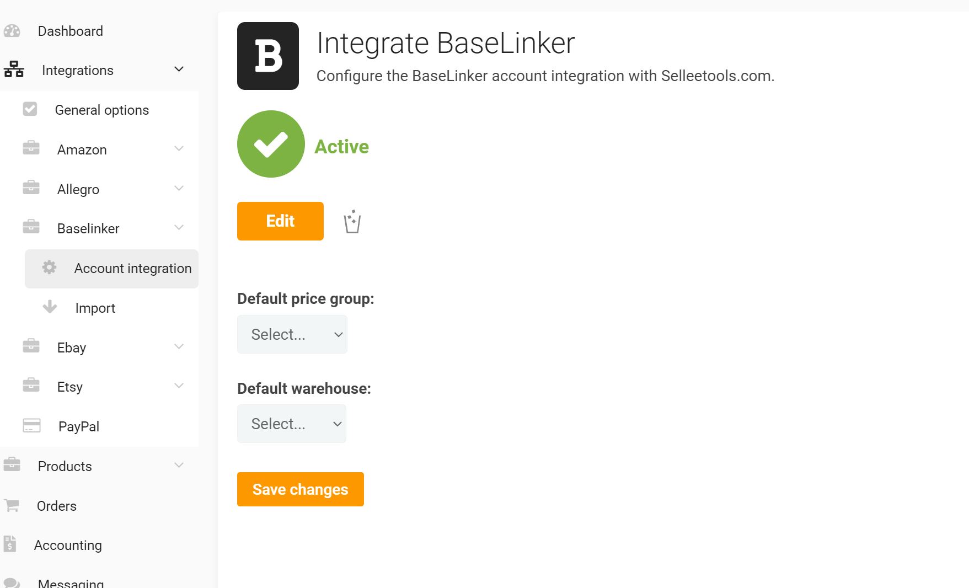Click the Save changes button
Image resolution: width=969 pixels, height=588 pixels.
coord(301,489)
